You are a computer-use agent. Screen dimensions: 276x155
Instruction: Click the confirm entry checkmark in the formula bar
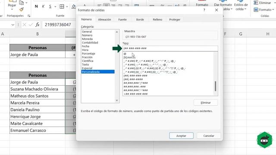click(31, 25)
